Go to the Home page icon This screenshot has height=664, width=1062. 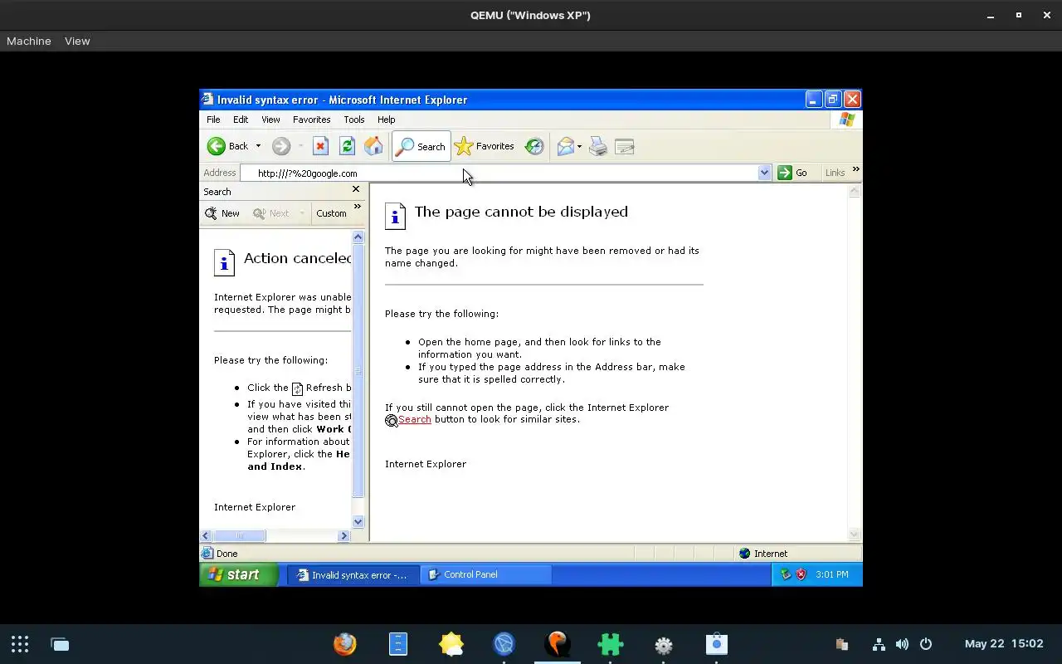coord(373,146)
